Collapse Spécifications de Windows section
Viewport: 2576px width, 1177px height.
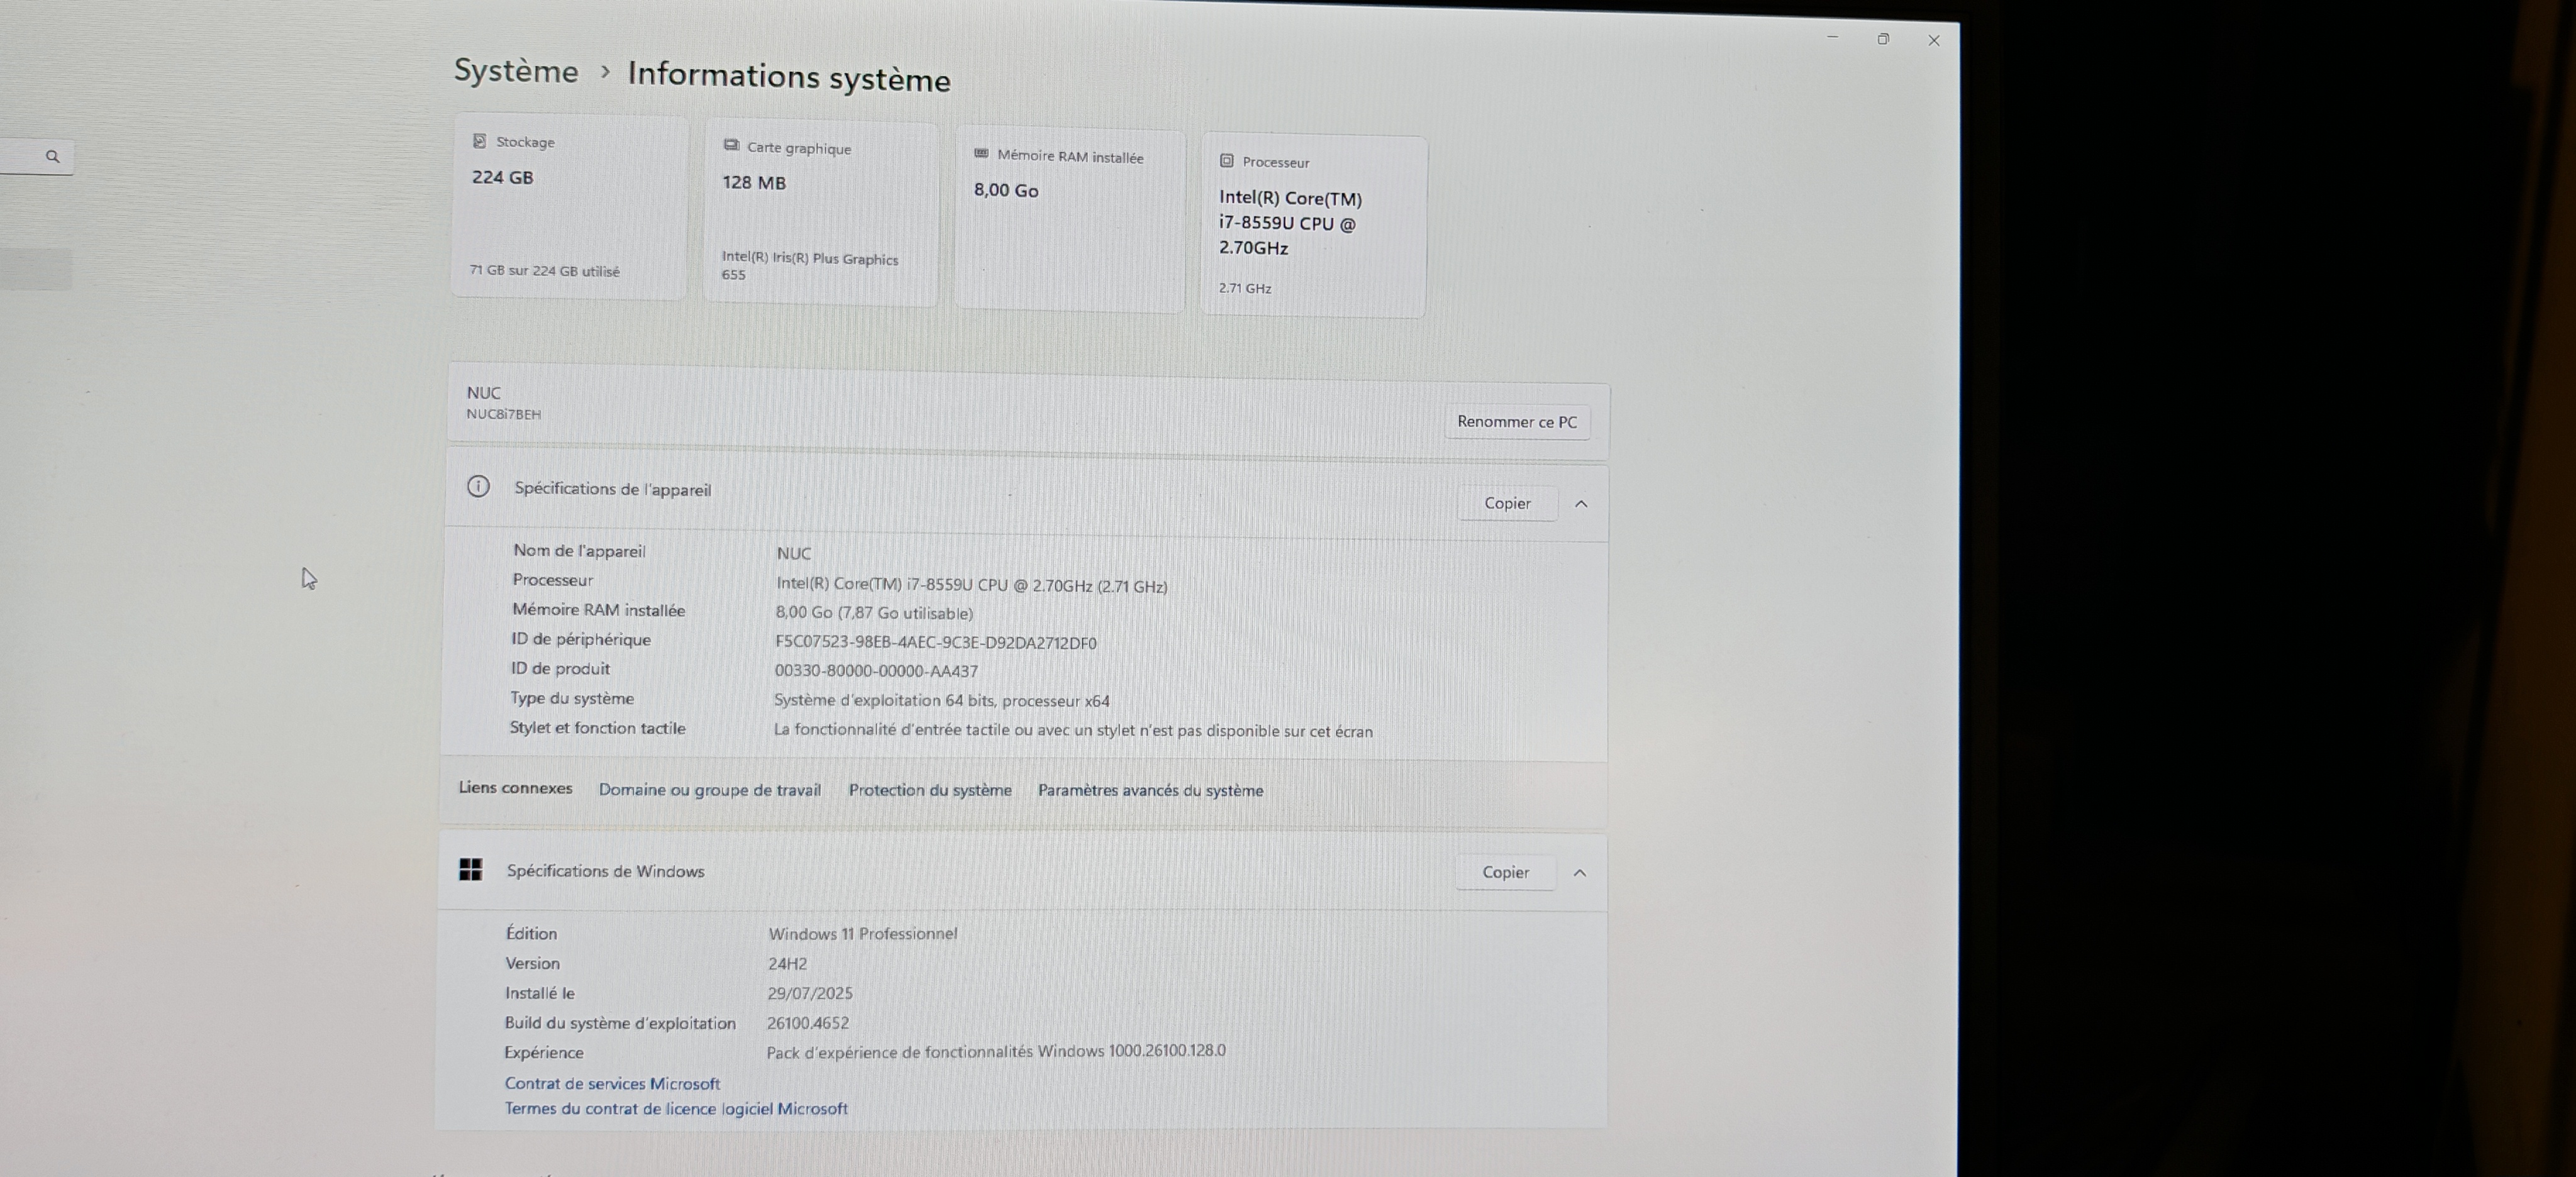point(1579,873)
